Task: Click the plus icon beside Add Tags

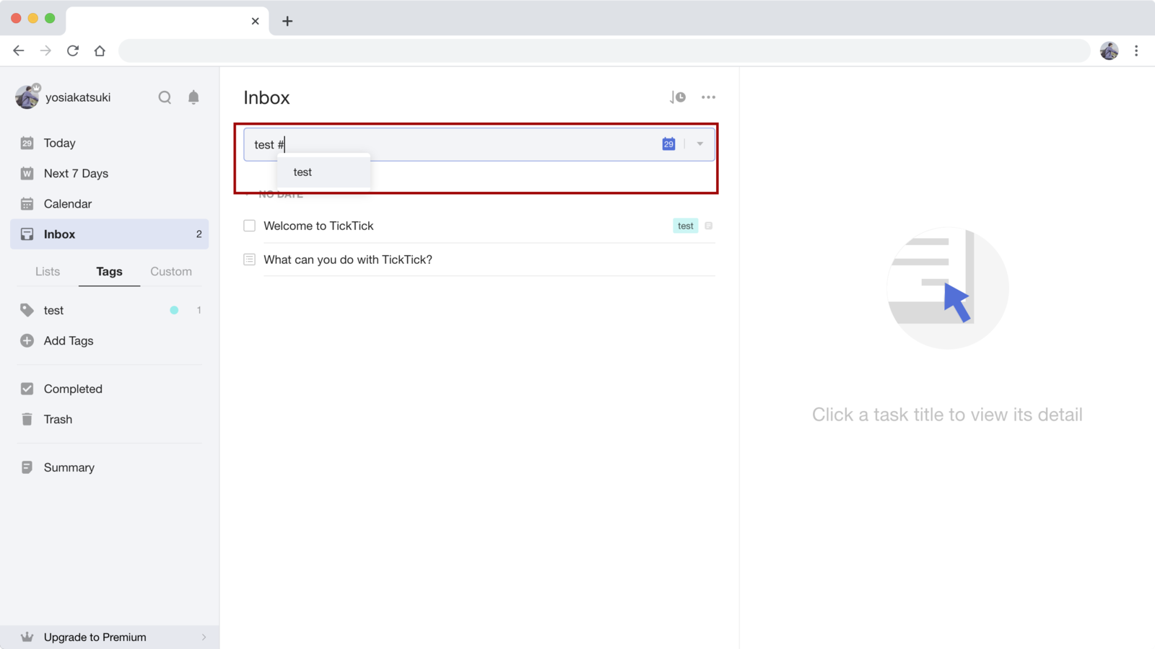Action: [x=27, y=340]
